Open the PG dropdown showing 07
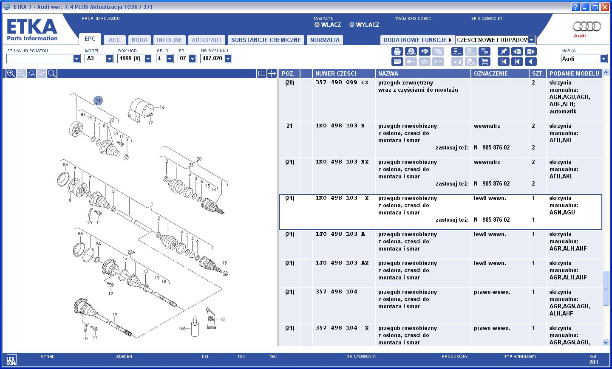The width and height of the screenshot is (612, 369). (x=193, y=59)
